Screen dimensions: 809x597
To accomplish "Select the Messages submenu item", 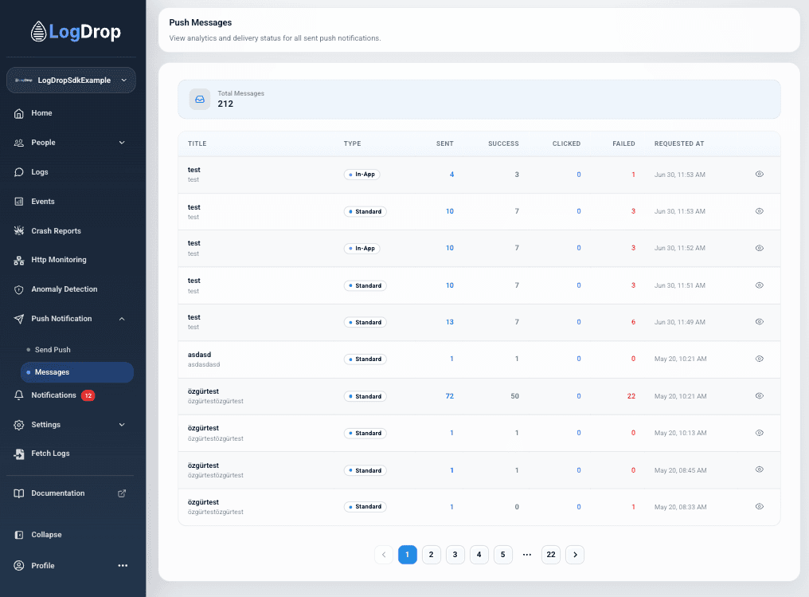I will pyautogui.click(x=77, y=372).
